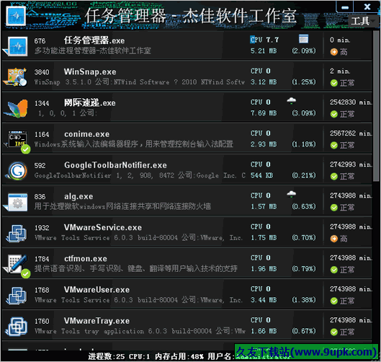Click window icon in 任务管理器.exe row
381x362 pixels.
(x=303, y=39)
